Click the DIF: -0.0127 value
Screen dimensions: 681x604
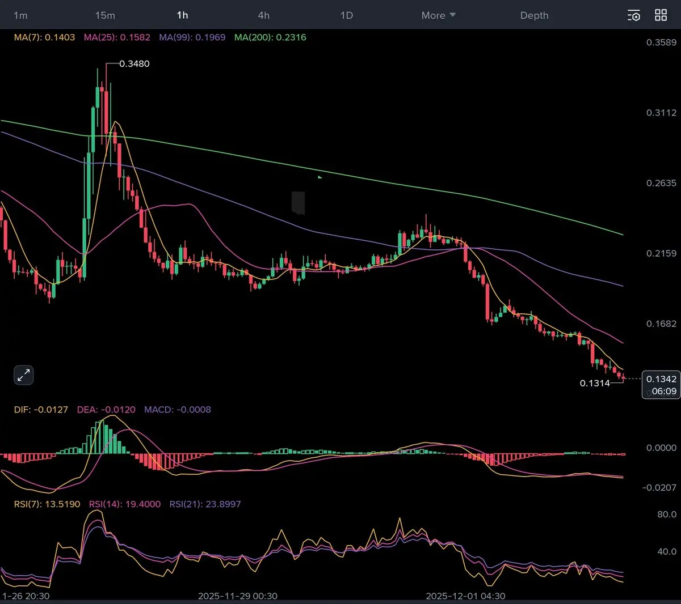(x=41, y=410)
